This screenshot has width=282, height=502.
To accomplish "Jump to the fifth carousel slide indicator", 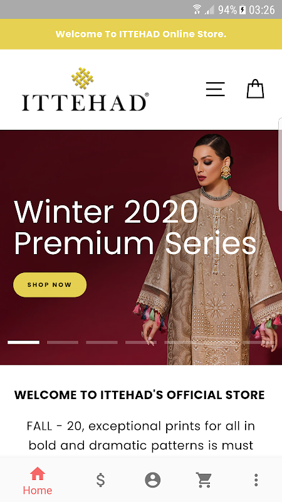I will [180, 342].
